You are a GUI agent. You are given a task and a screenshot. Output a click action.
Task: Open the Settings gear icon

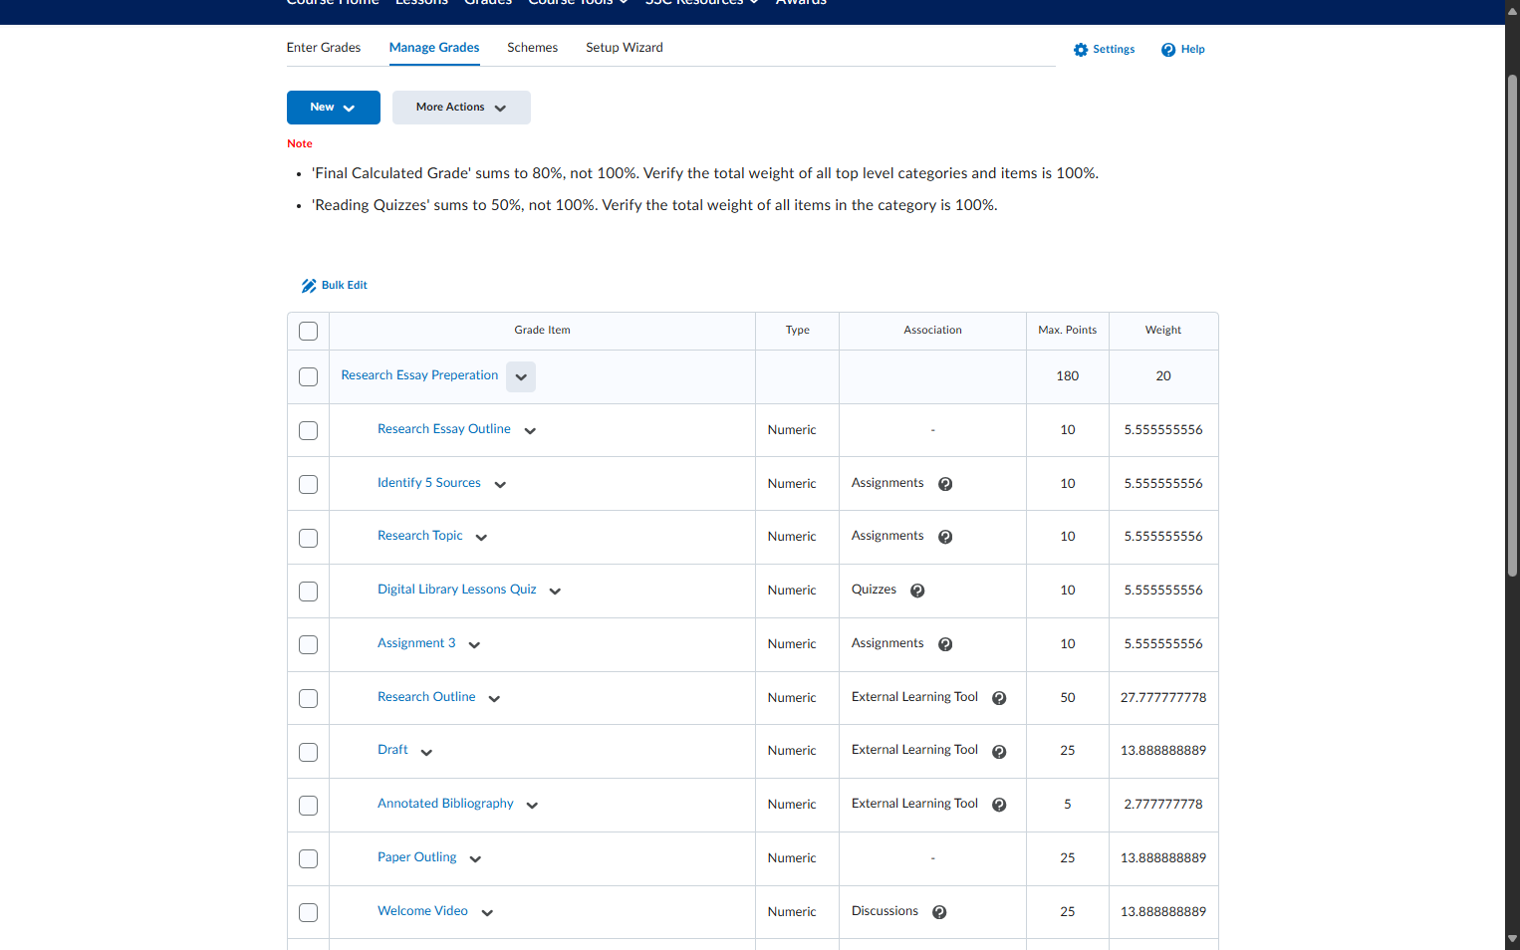click(1081, 50)
